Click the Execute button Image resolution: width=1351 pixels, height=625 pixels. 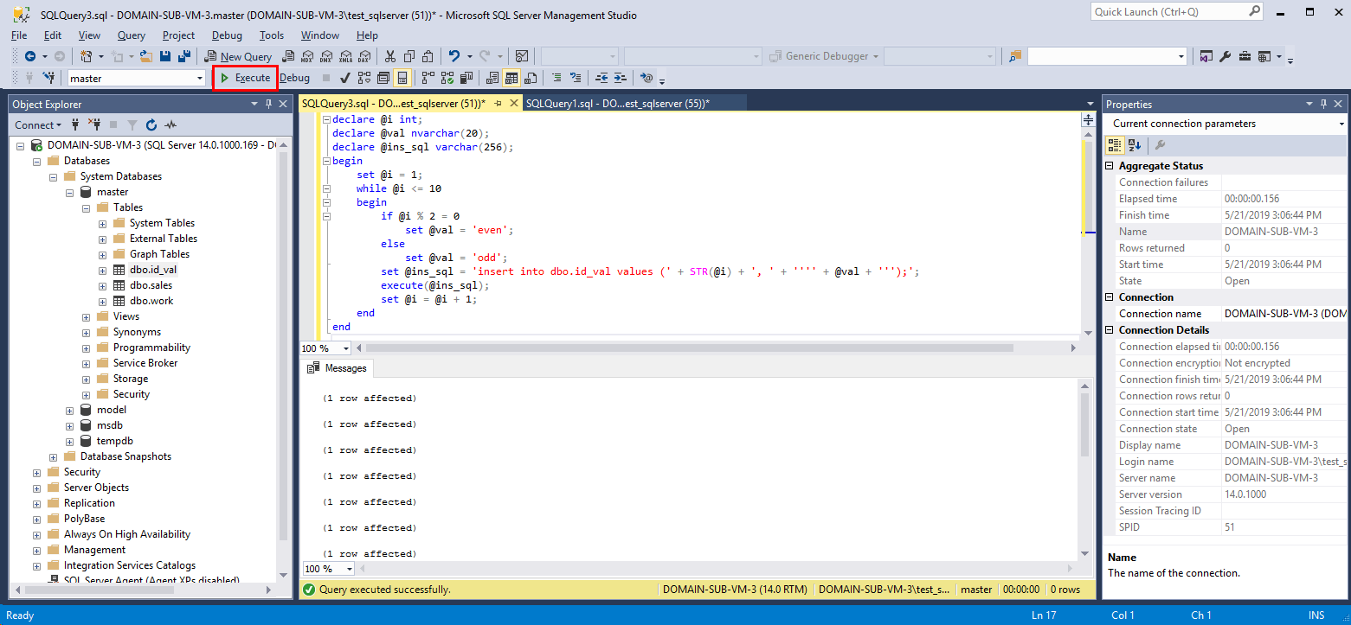(245, 78)
